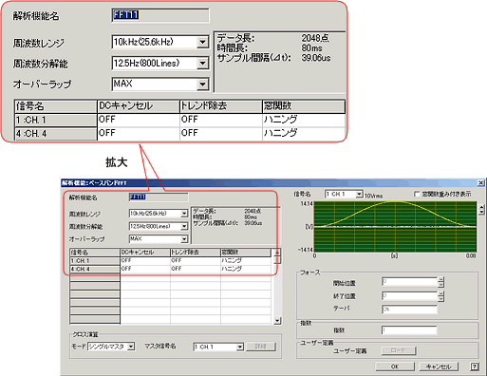Click the 終了位置 spinner down arrow
Viewport: 487px width, 376px height.
(x=441, y=298)
